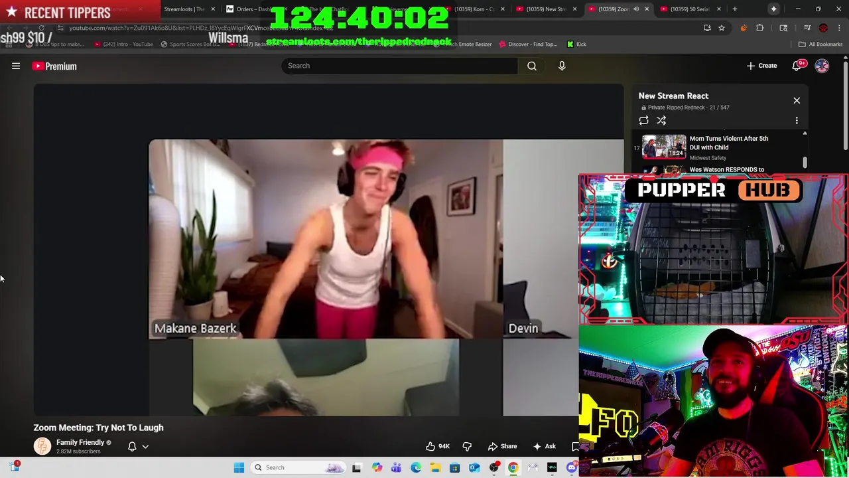The image size is (849, 478).
Task: Open Microsoft Edge from the taskbar
Action: pyautogui.click(x=416, y=467)
